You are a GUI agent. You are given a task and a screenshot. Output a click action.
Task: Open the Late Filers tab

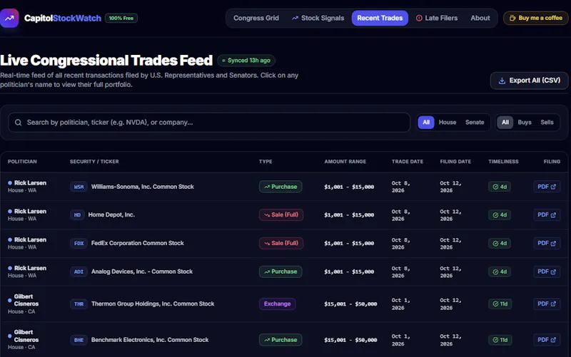click(437, 18)
